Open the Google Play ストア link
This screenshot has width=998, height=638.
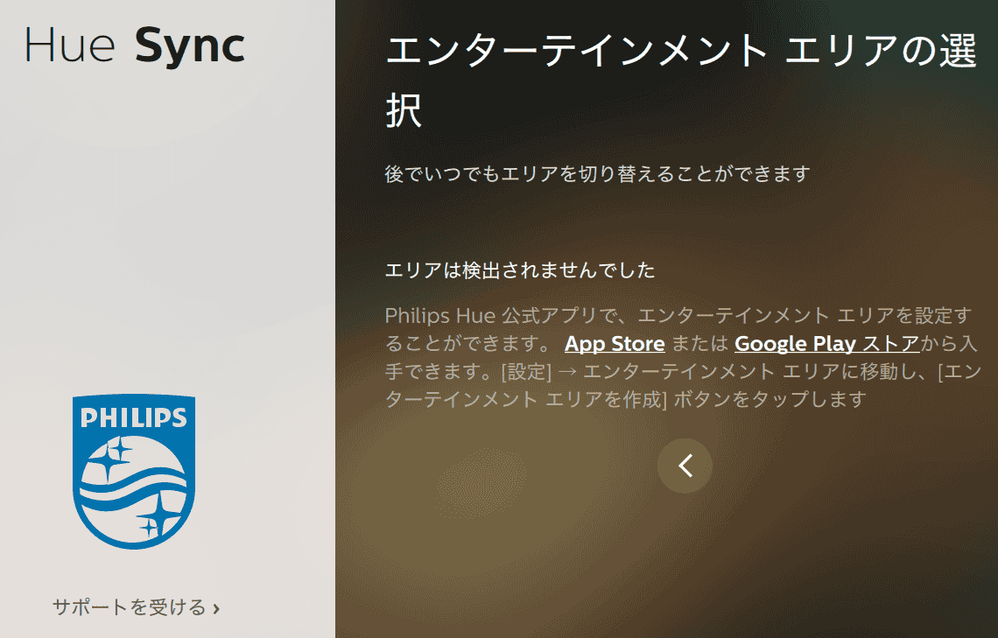(x=826, y=343)
